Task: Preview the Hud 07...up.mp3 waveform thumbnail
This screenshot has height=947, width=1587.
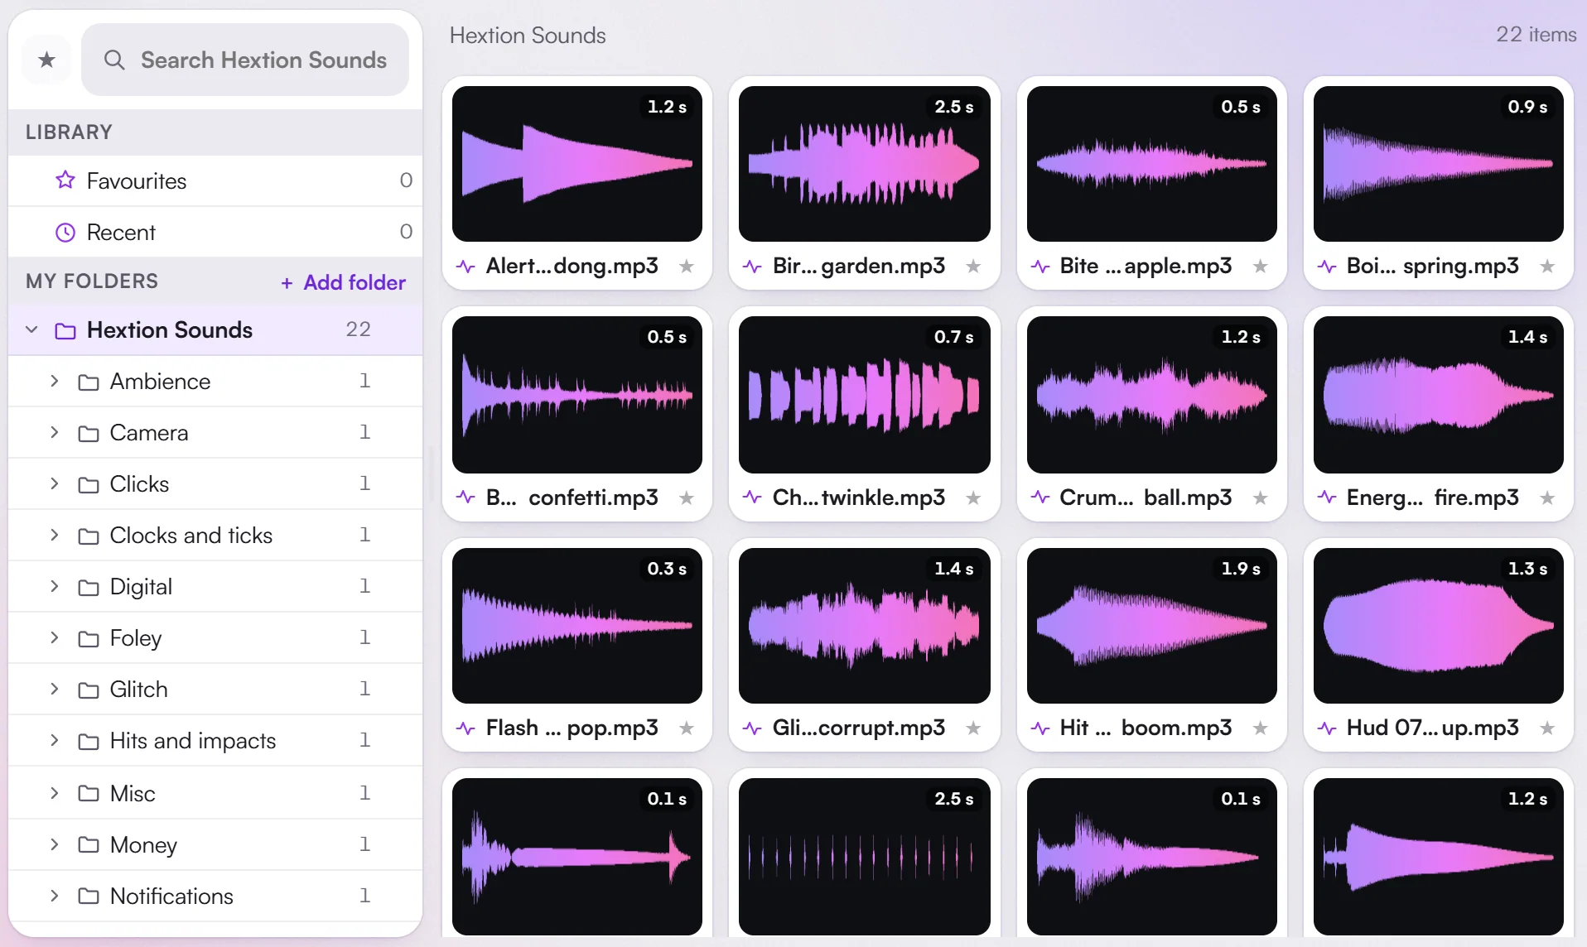Action: pos(1438,626)
